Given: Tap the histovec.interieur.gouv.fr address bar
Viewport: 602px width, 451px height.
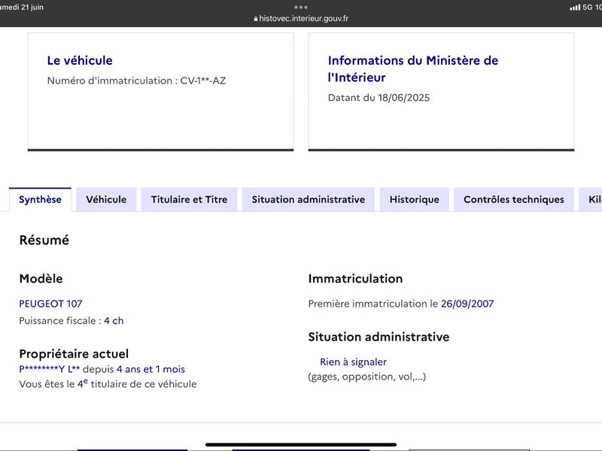Looking at the screenshot, I should (x=301, y=18).
